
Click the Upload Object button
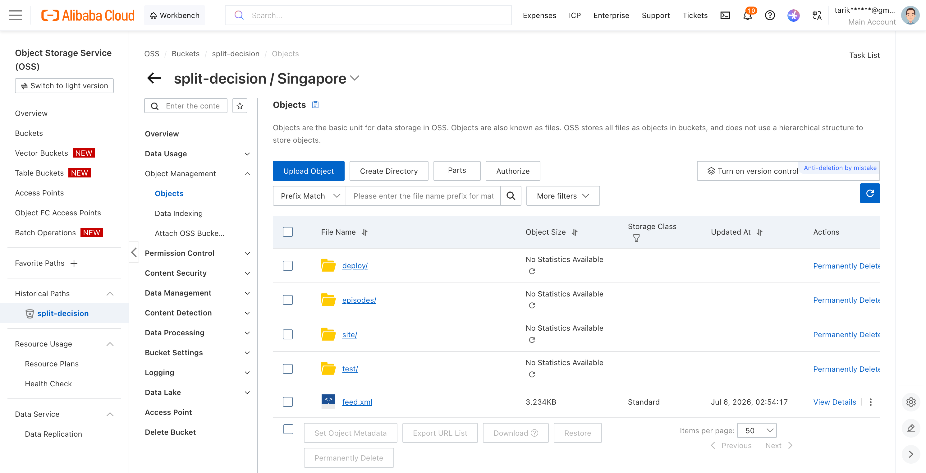(309, 171)
